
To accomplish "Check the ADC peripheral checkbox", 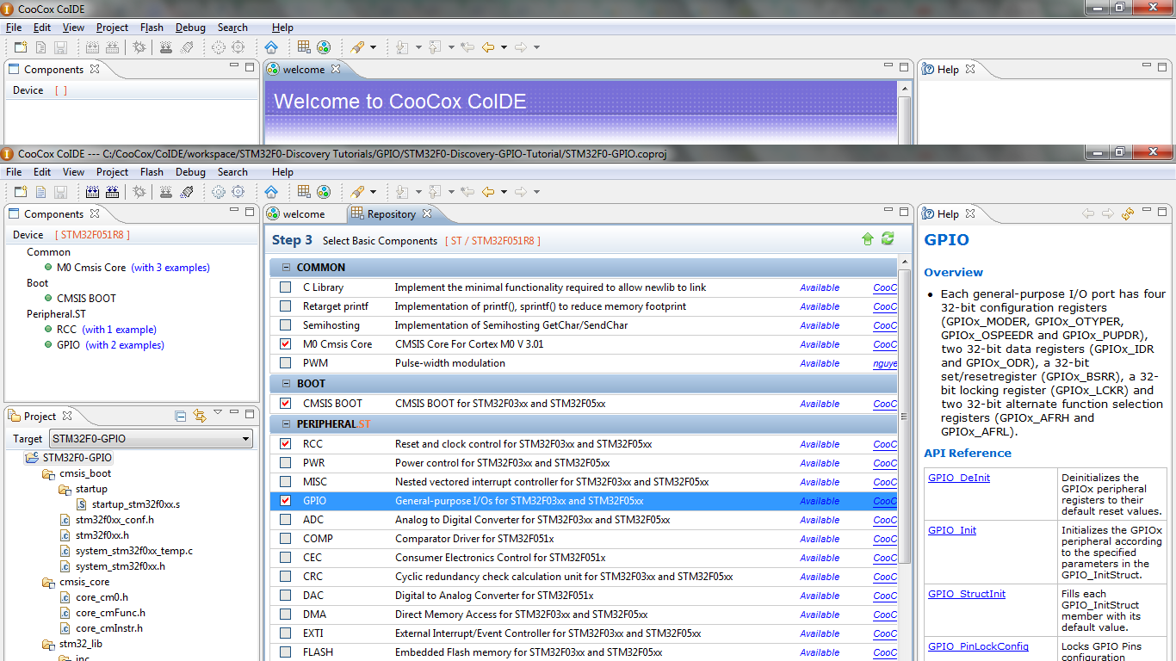I will click(286, 520).
